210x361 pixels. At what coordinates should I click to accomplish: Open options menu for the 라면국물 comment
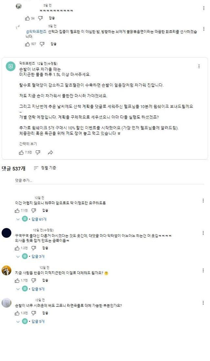coord(203,303)
